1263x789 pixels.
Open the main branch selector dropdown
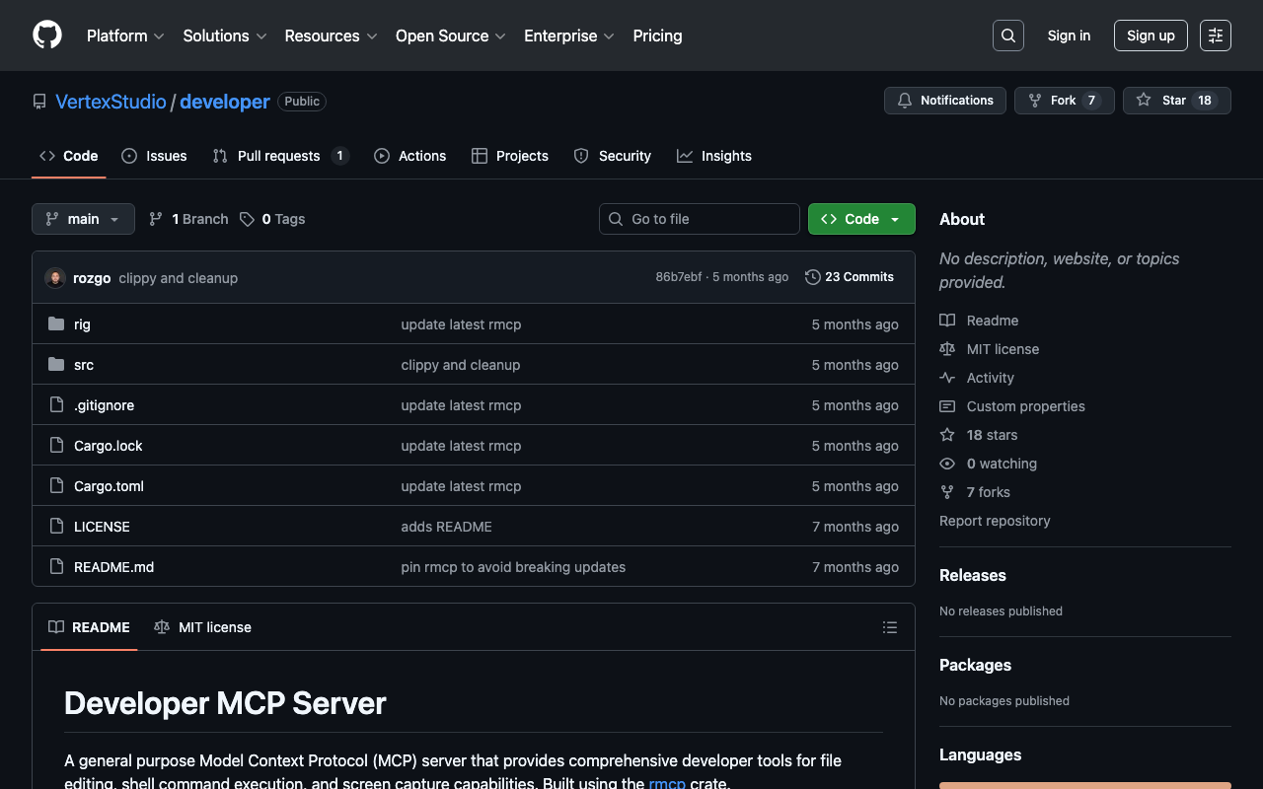click(83, 219)
